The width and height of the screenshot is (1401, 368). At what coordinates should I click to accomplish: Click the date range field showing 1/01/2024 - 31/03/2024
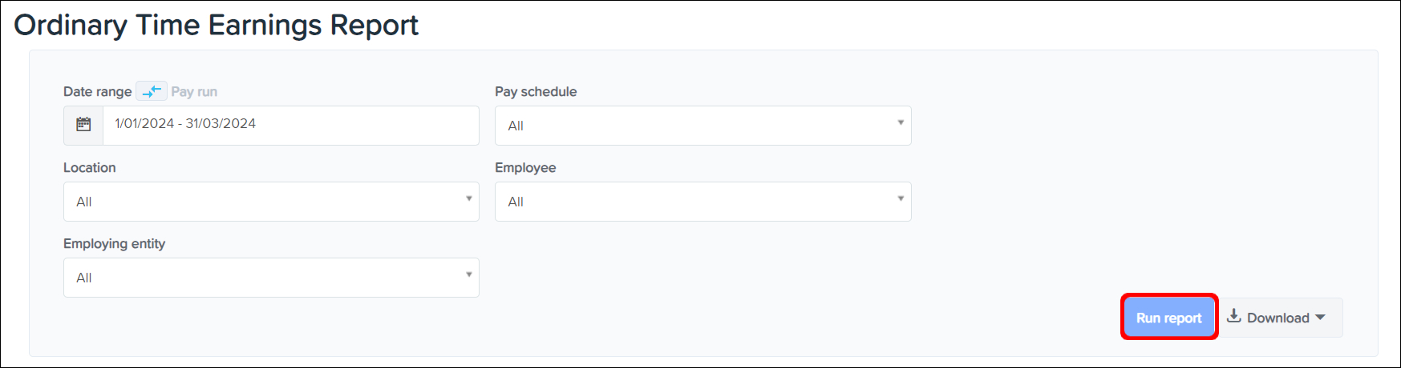290,125
